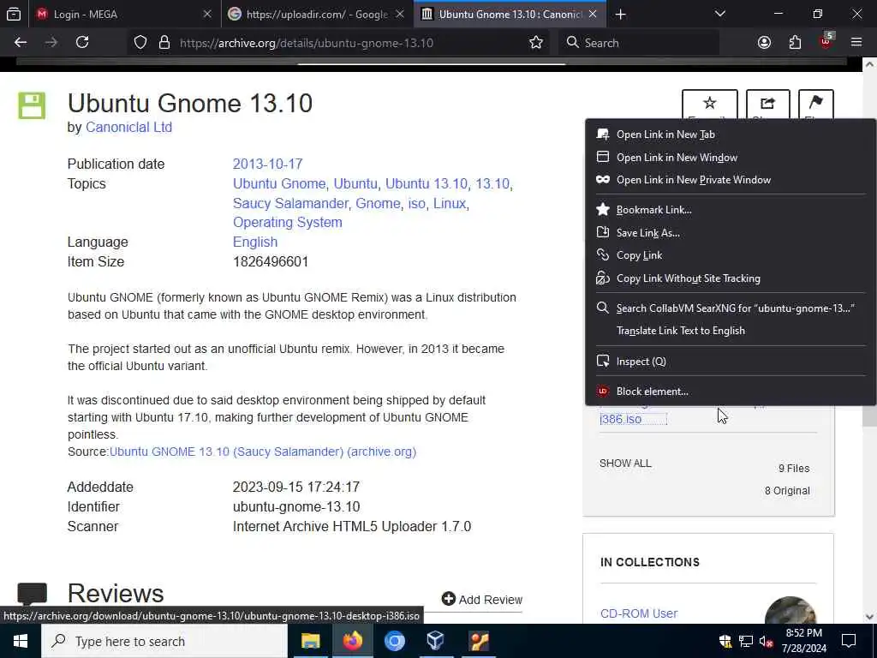Screen dimensions: 877x658
Task: Select Open Link in New Tab
Action: (730, 135)
